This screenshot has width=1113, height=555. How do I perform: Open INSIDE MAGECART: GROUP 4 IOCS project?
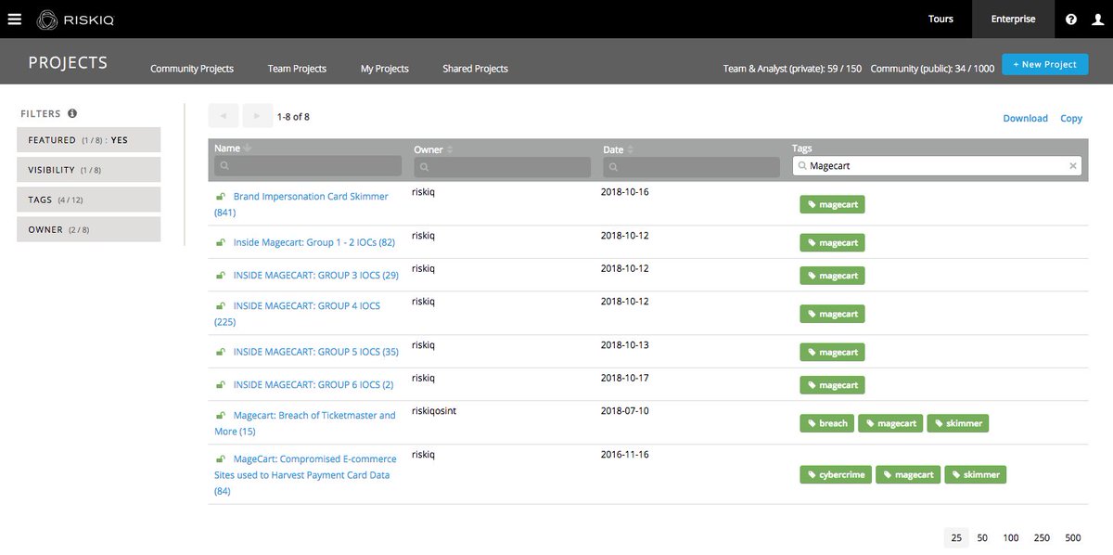point(299,314)
